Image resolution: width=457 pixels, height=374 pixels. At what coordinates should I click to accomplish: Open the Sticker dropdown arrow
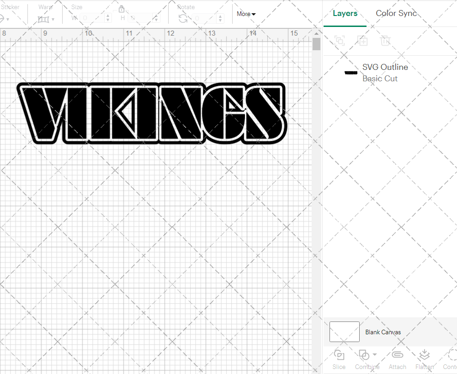pyautogui.click(x=8, y=18)
